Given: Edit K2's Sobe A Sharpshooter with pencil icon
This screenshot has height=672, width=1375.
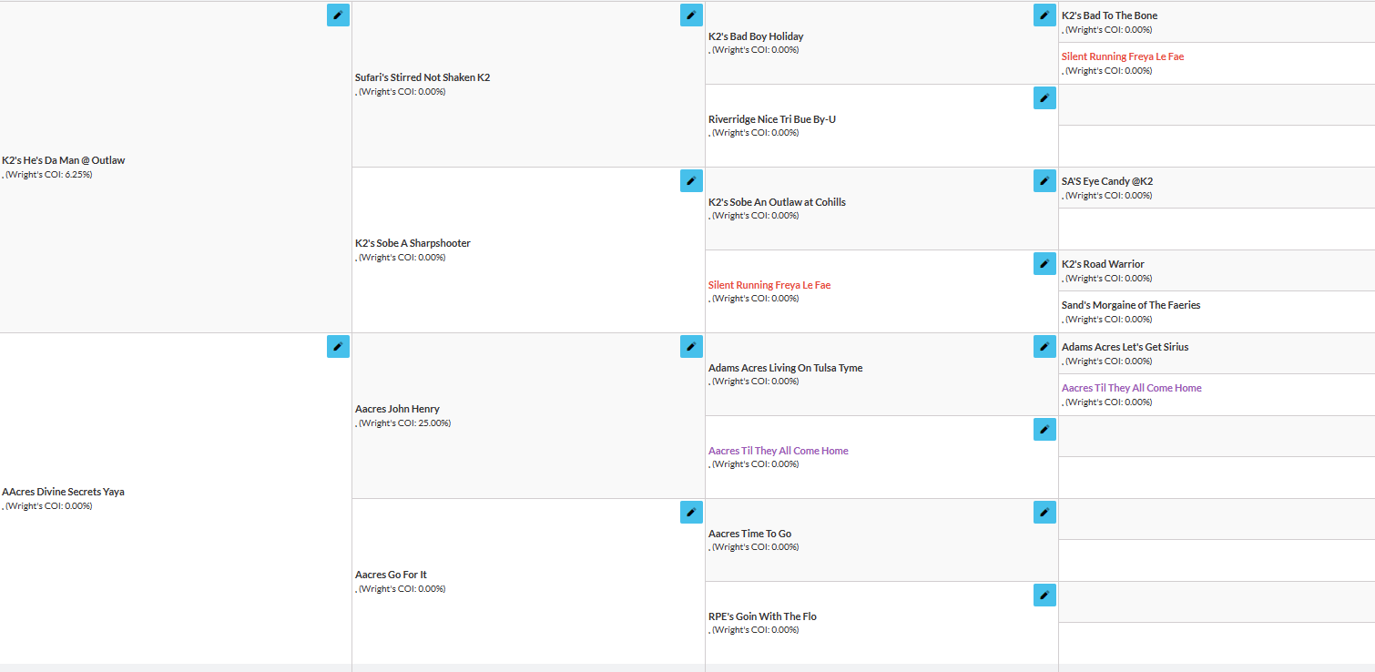Looking at the screenshot, I should [691, 180].
